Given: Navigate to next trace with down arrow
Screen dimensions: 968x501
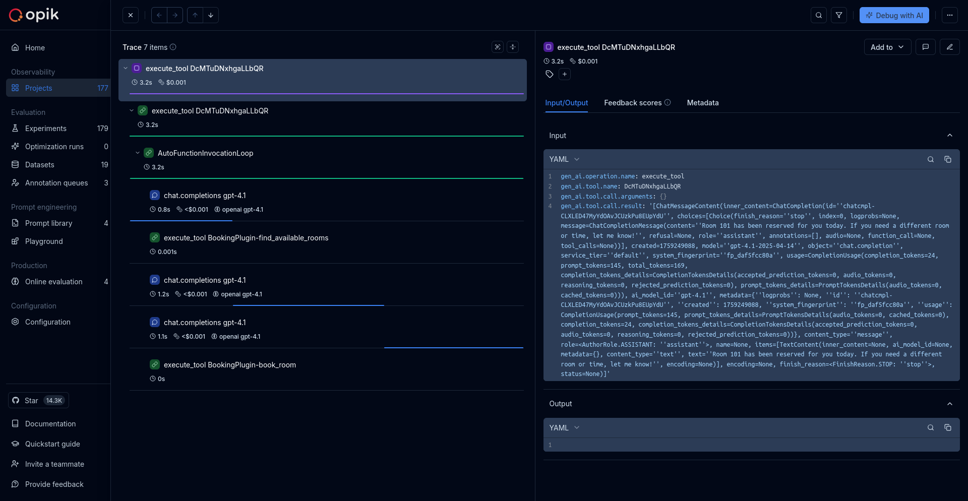Looking at the screenshot, I should (211, 15).
